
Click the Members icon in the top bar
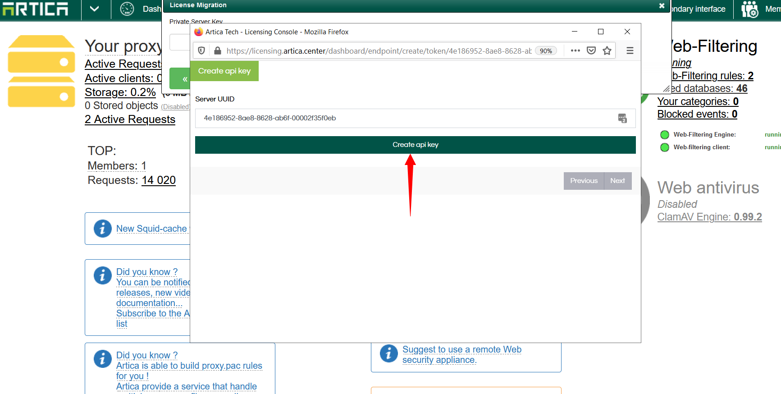tap(750, 9)
